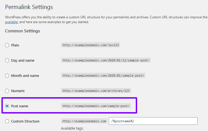Click the archives/123 example URL
This screenshot has height=131, width=208.
coord(96,91)
